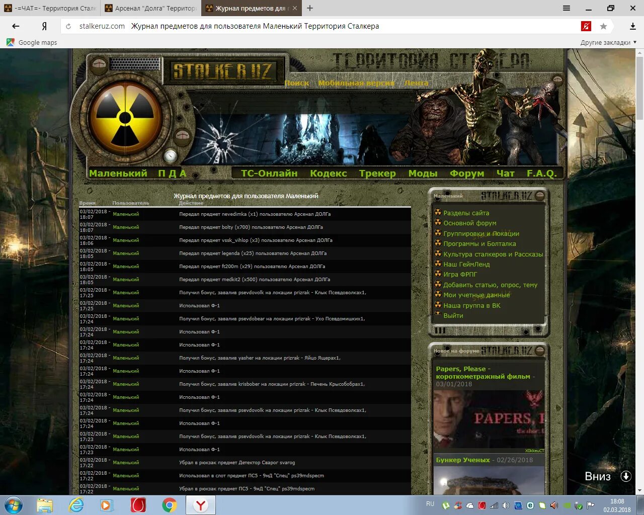Select the 'Яйцо Ящерах1' bonus log entry
The image size is (644, 515).
(260, 358)
